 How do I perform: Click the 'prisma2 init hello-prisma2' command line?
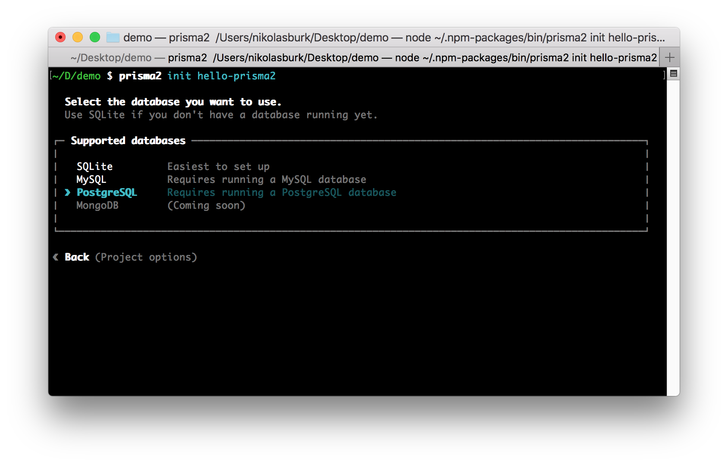(197, 76)
